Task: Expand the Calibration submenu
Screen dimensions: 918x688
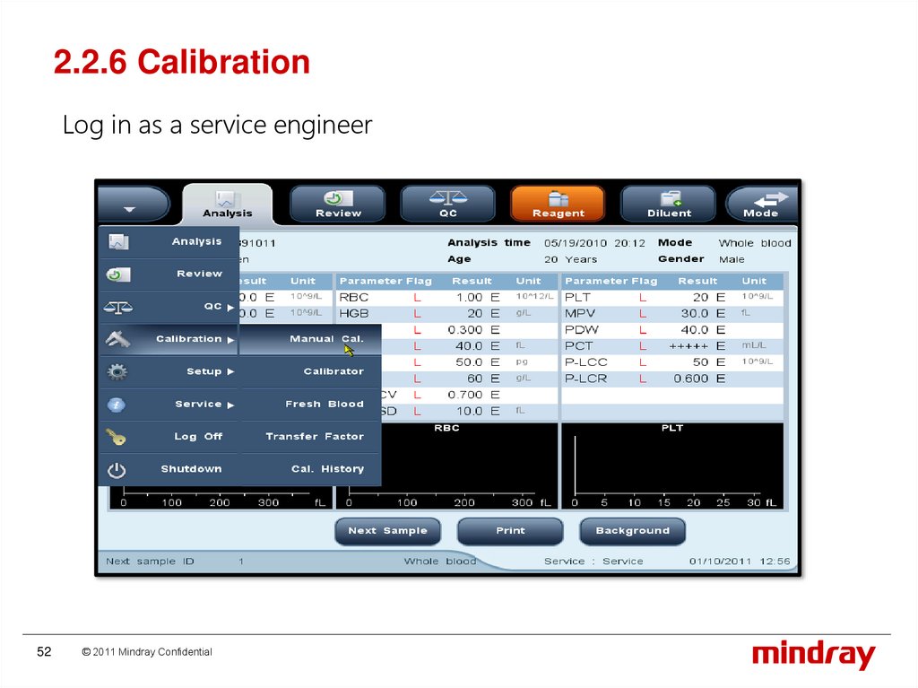Action: tap(169, 339)
